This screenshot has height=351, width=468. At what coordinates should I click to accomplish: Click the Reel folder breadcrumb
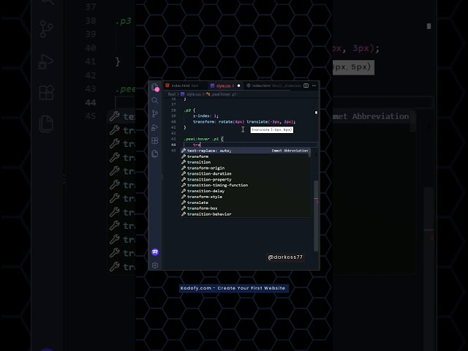tap(172, 94)
